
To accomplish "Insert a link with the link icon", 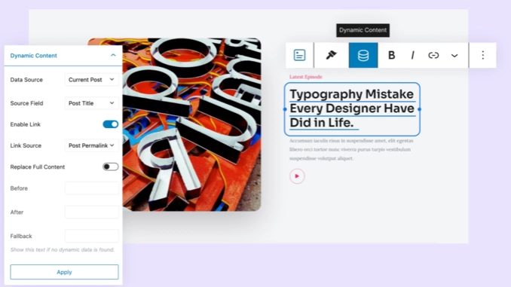I will point(433,55).
